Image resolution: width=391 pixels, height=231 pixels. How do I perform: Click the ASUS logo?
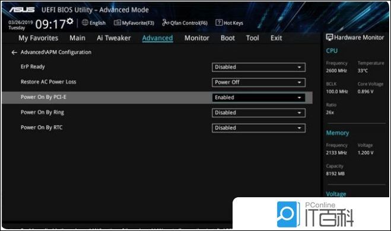[22, 9]
